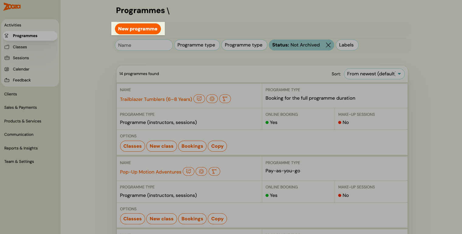
Task: Click the '14 programmes found' text
Action: point(139,74)
